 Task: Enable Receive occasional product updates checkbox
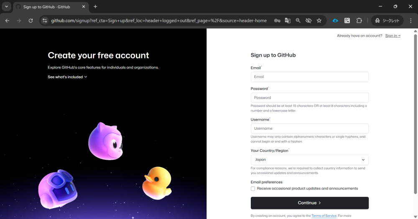click(253, 189)
